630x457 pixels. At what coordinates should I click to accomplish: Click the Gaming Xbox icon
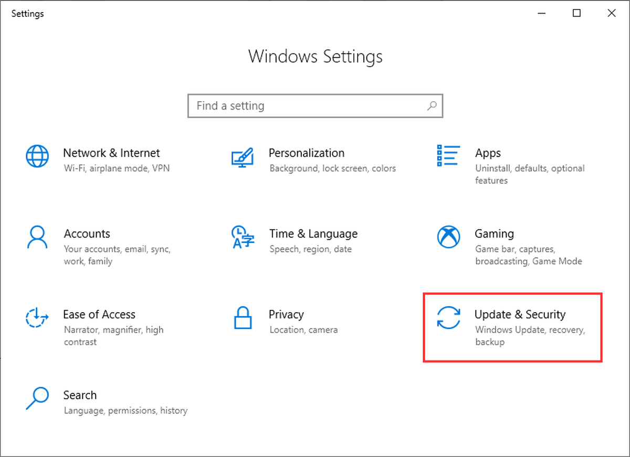point(448,237)
